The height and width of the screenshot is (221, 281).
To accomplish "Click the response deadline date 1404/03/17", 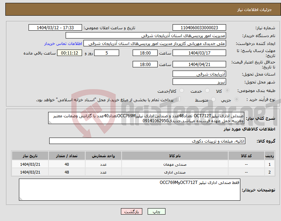I will click(x=199, y=53).
